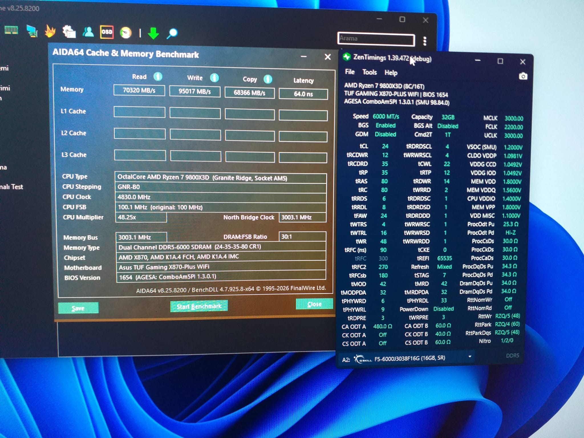Screen dimensions: 584x438
Task: Click the PowerDown value Disabled
Action: (443, 309)
